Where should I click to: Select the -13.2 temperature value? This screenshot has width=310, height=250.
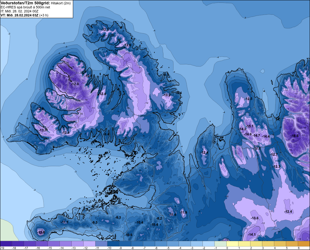coord(166,95)
